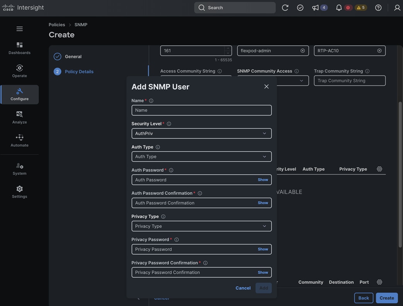The width and height of the screenshot is (403, 306).
Task: Open the Operate section
Action: point(20,71)
